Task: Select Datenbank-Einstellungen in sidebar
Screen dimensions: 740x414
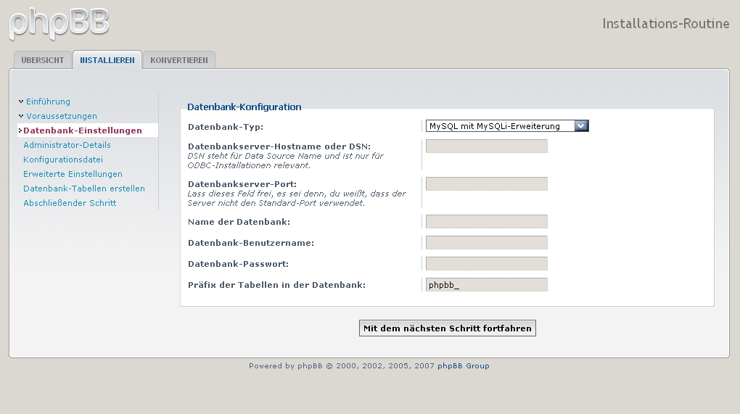Action: click(83, 131)
